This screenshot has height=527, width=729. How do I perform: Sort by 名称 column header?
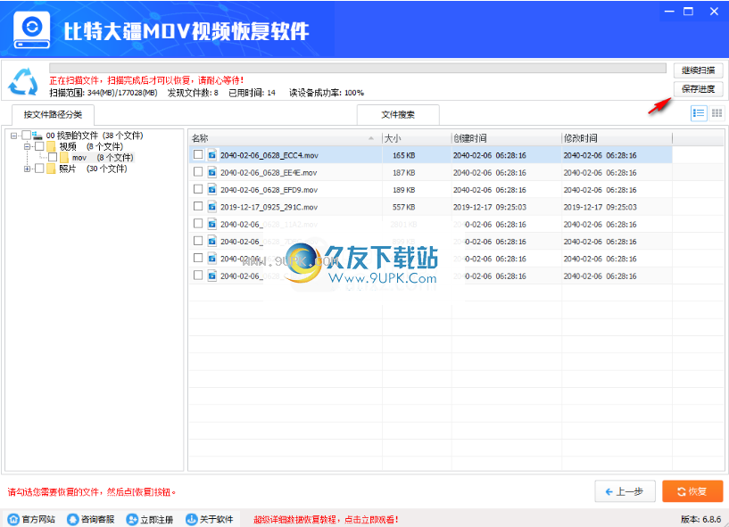286,138
